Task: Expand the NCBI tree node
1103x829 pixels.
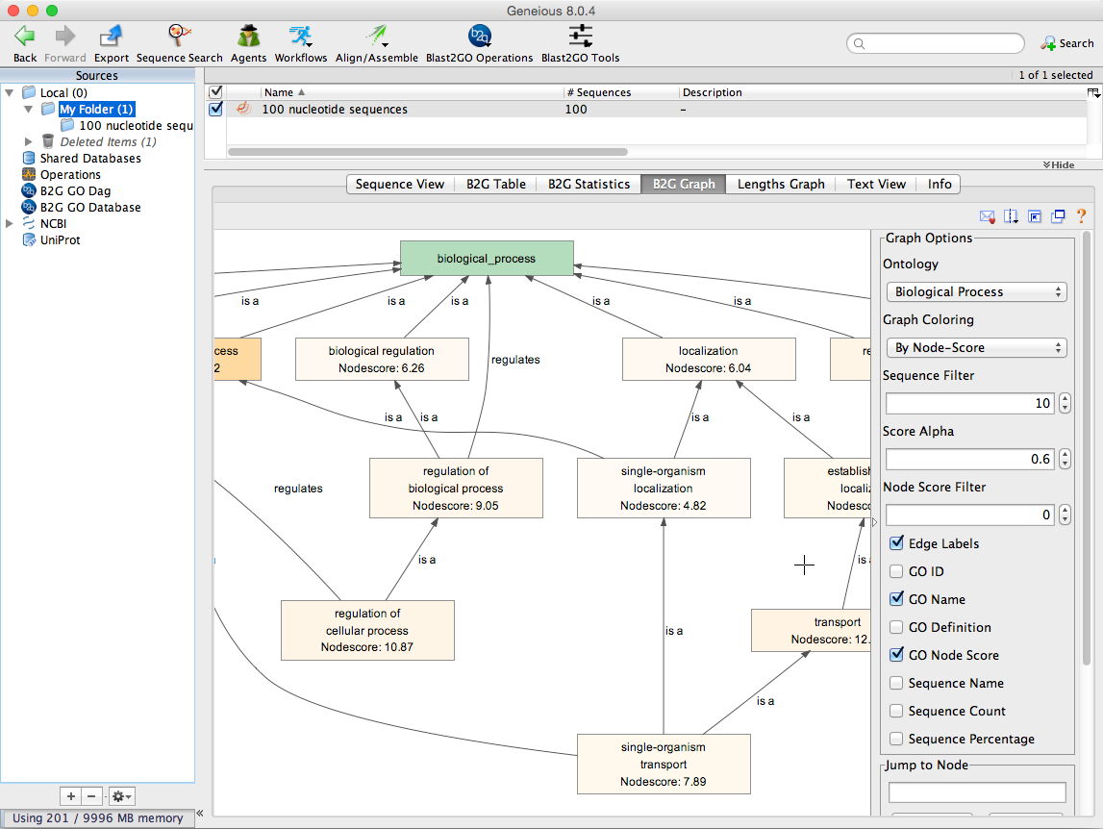Action: (x=10, y=224)
